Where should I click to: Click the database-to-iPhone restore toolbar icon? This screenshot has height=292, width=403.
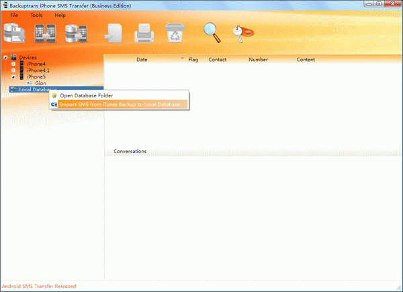coord(76,34)
